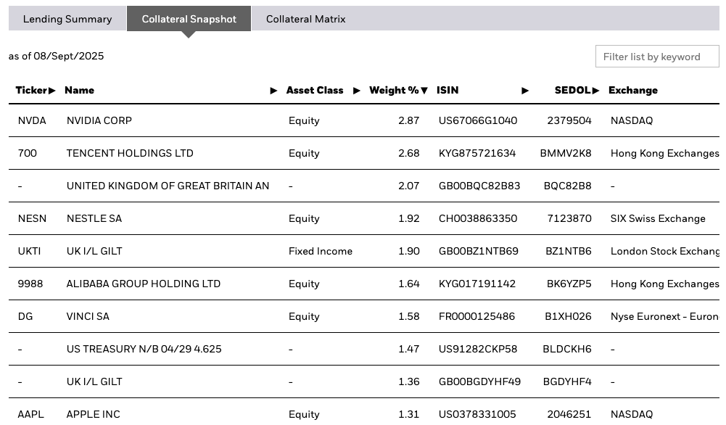The image size is (726, 425).
Task: Click ISIN FR0000125486
Action: (477, 316)
